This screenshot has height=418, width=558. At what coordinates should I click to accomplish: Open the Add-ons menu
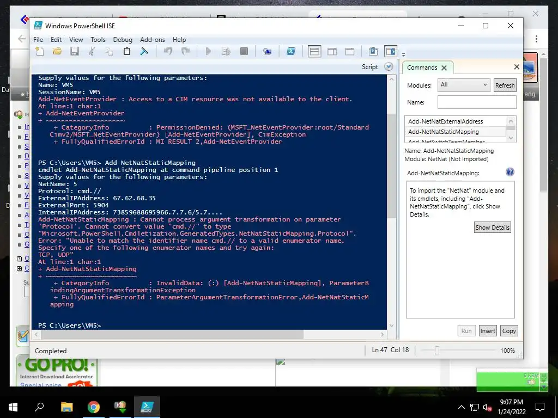pyautogui.click(x=153, y=39)
